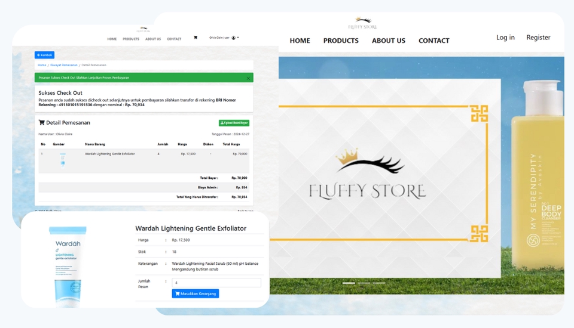Open HOME in the large main navbar

300,41
